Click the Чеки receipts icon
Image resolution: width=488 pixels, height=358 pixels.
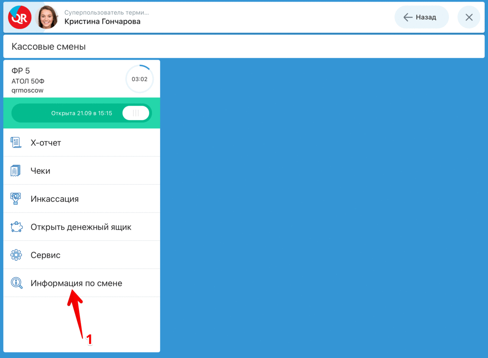coord(16,171)
